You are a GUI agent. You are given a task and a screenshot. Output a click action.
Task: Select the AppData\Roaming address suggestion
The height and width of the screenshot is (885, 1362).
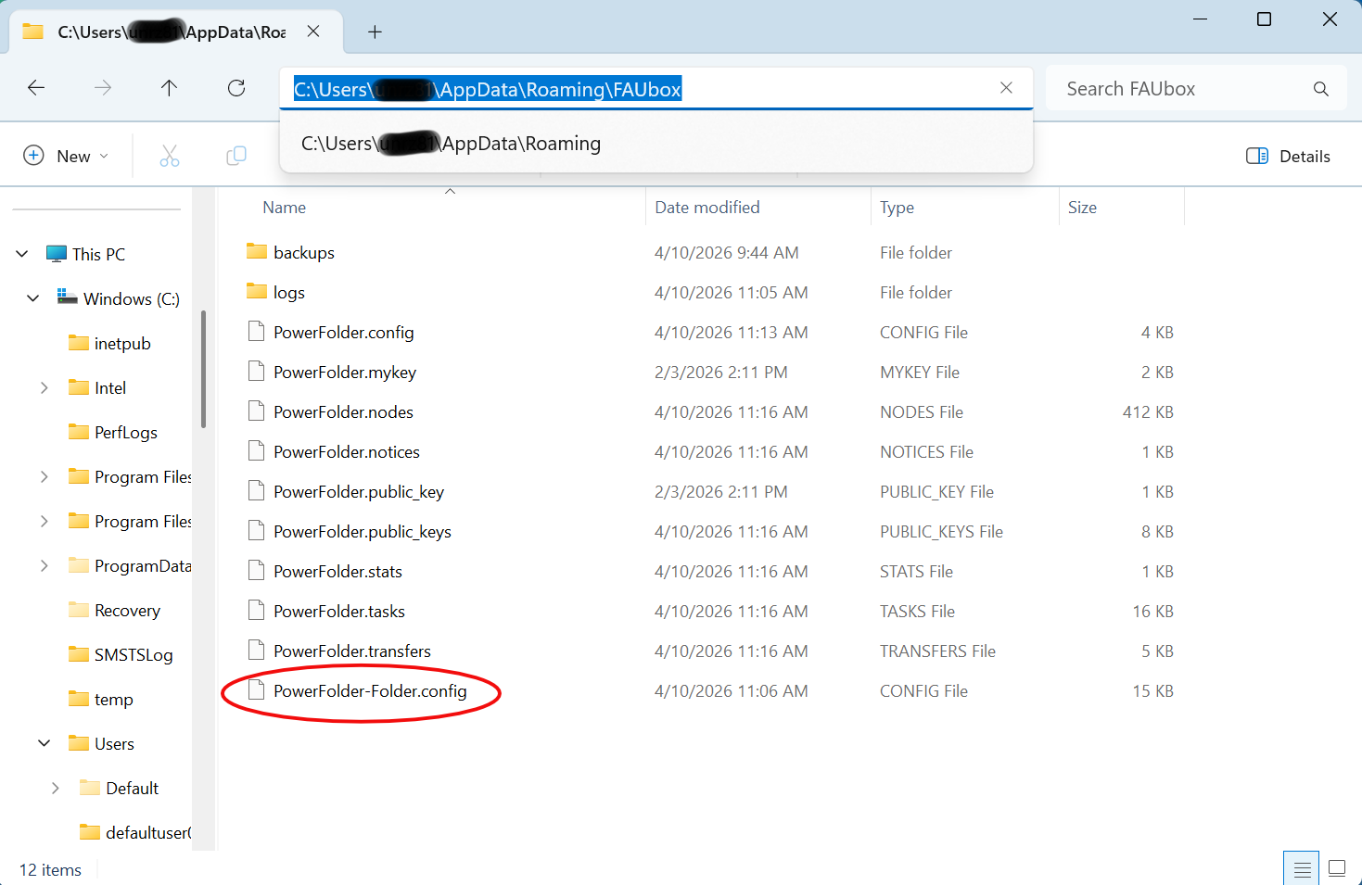coord(452,144)
